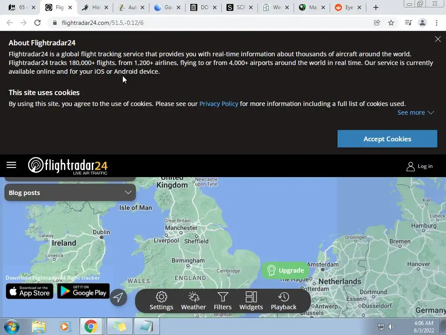Open Windows Explorer from taskbar

[x=39, y=326]
